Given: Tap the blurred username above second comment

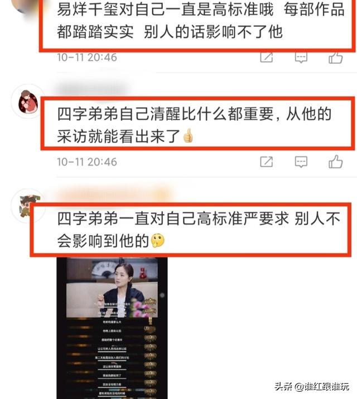Looking at the screenshot, I should [93, 89].
